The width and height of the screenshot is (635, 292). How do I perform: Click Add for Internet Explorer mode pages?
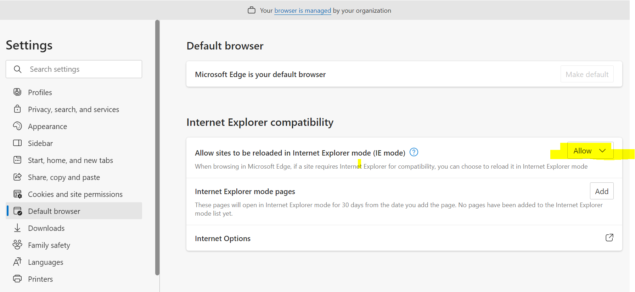601,191
